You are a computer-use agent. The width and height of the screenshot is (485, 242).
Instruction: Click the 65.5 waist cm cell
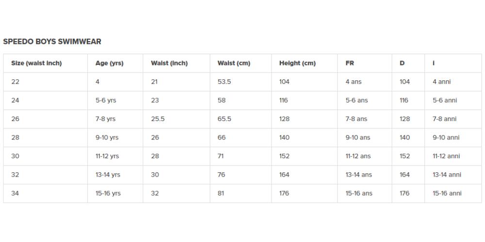click(x=225, y=119)
